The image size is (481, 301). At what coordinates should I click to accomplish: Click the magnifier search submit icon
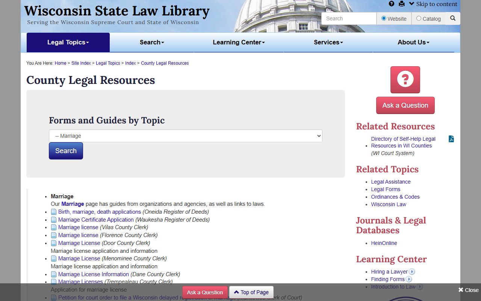(x=453, y=18)
